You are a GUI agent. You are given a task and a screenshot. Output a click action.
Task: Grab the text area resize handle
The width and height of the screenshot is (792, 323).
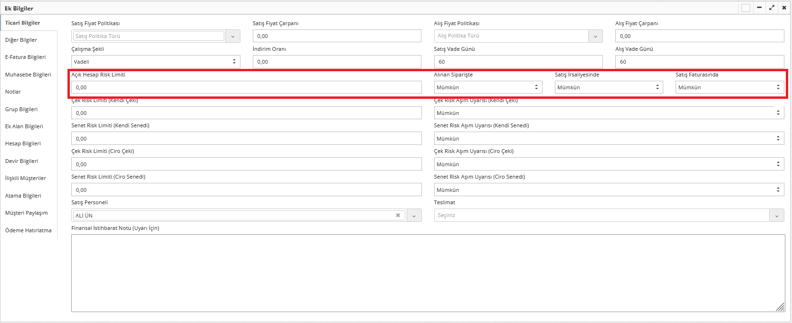[x=781, y=308]
